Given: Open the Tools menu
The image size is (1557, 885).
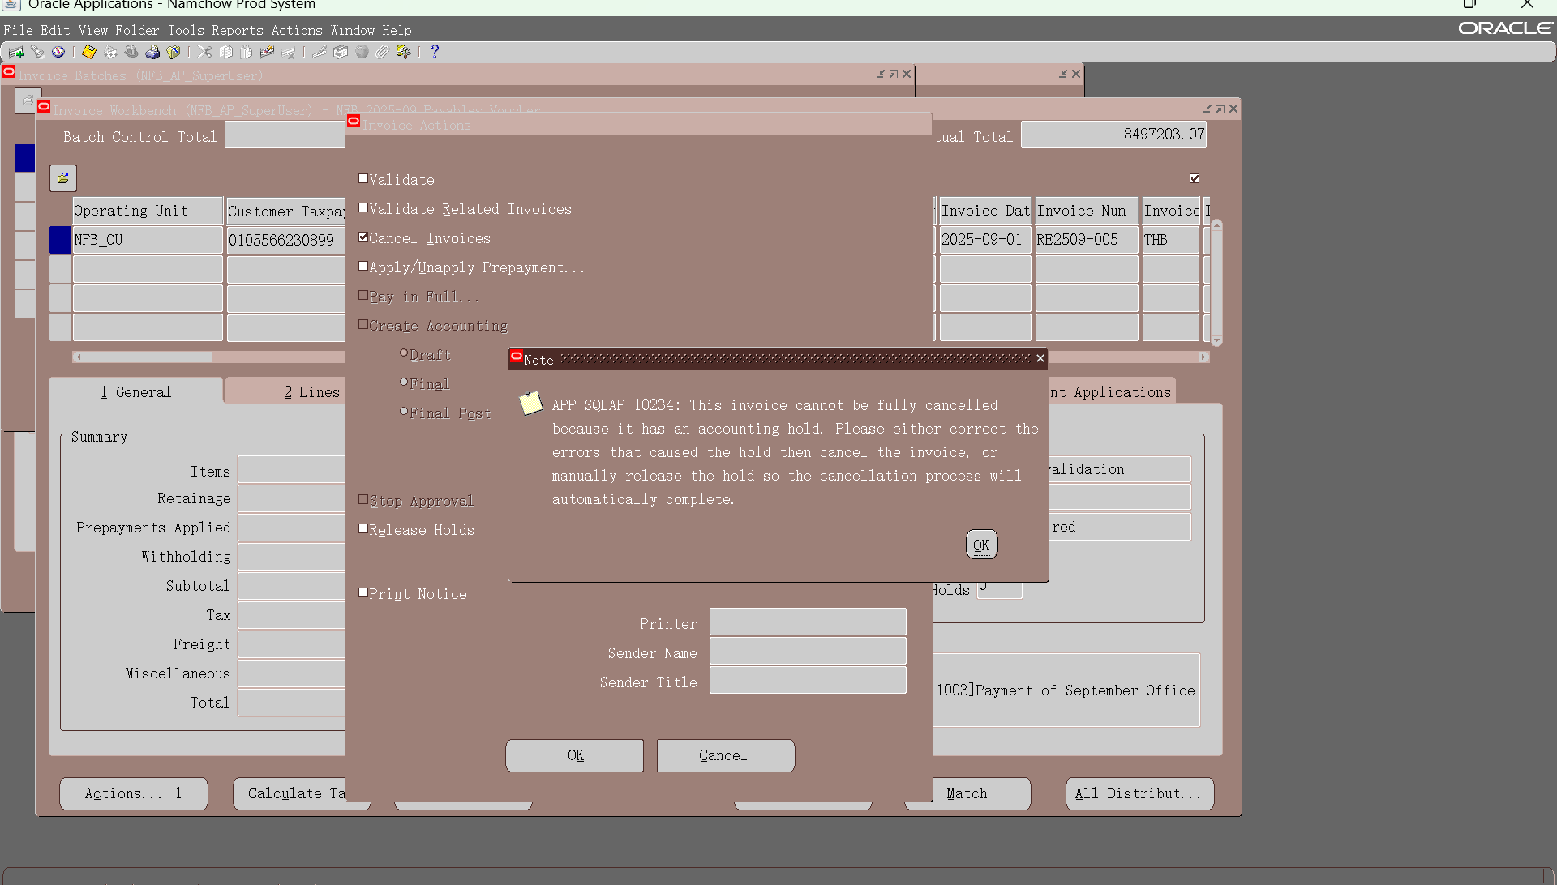Looking at the screenshot, I should (x=186, y=31).
